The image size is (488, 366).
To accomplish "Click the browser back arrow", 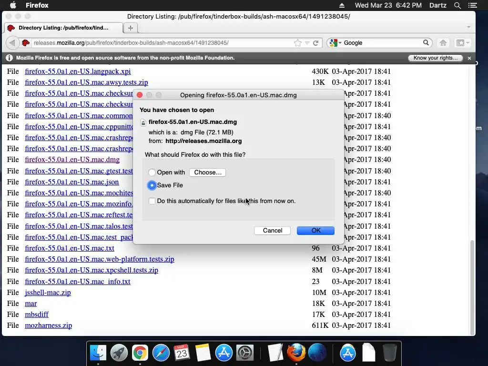I will point(12,42).
